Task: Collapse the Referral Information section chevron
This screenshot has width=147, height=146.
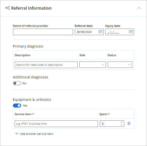Action: point(139,8)
